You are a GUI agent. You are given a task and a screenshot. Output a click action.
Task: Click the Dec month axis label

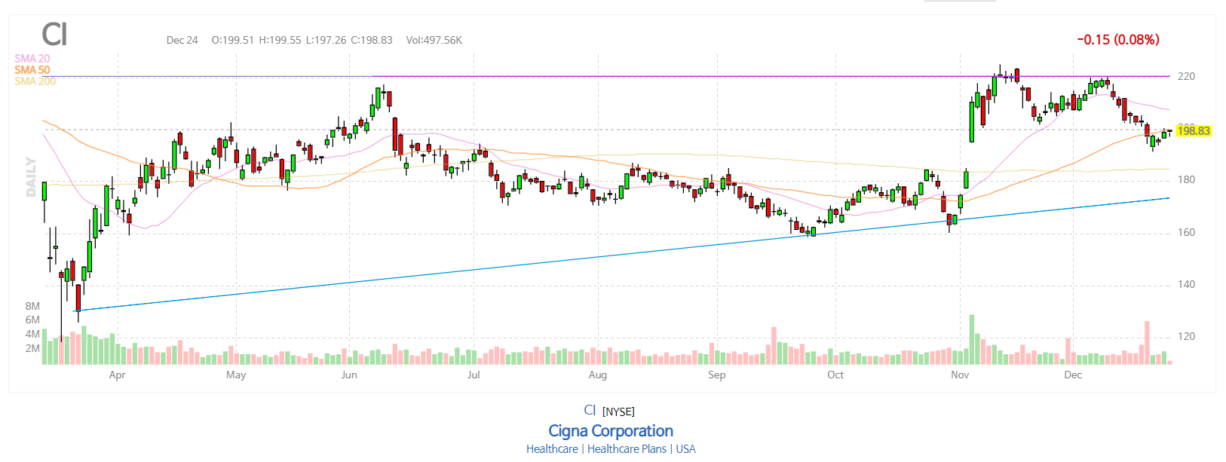point(1073,375)
